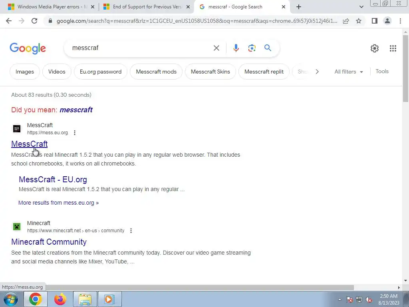Open Google quick settings gear

coord(375,48)
